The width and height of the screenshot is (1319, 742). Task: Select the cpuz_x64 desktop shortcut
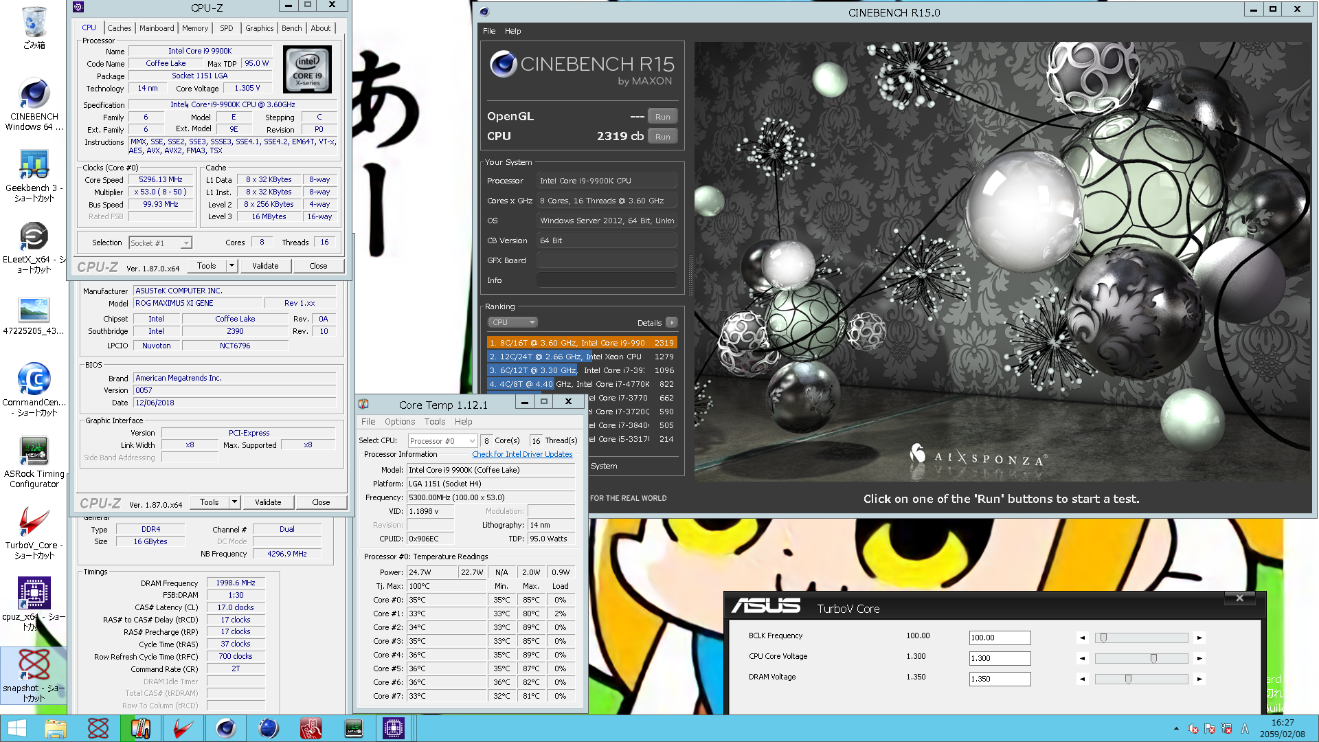[x=34, y=603]
